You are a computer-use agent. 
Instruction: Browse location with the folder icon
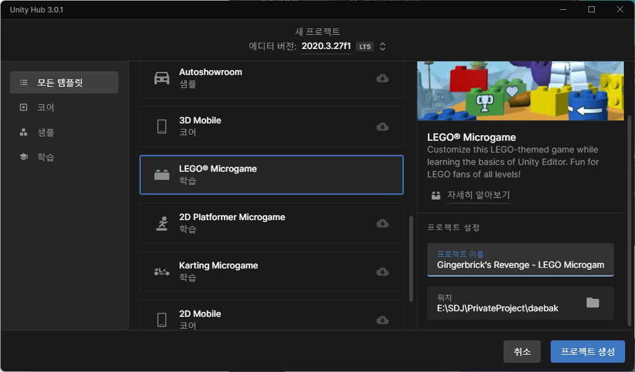[x=592, y=303]
